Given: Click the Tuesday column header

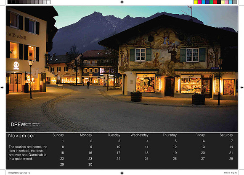Looking at the screenshot, I should point(114,135).
